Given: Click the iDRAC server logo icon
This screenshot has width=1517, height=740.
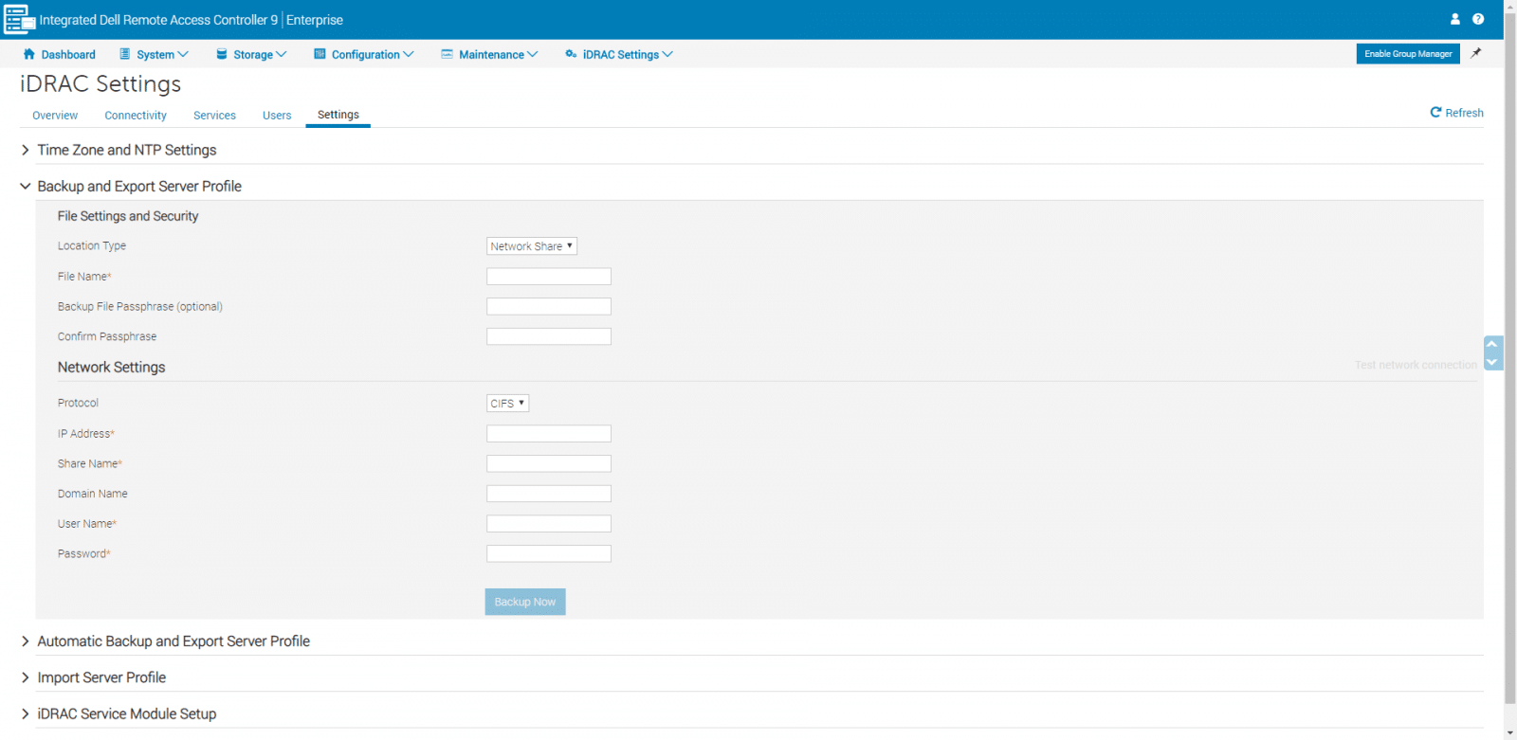Looking at the screenshot, I should tap(19, 19).
